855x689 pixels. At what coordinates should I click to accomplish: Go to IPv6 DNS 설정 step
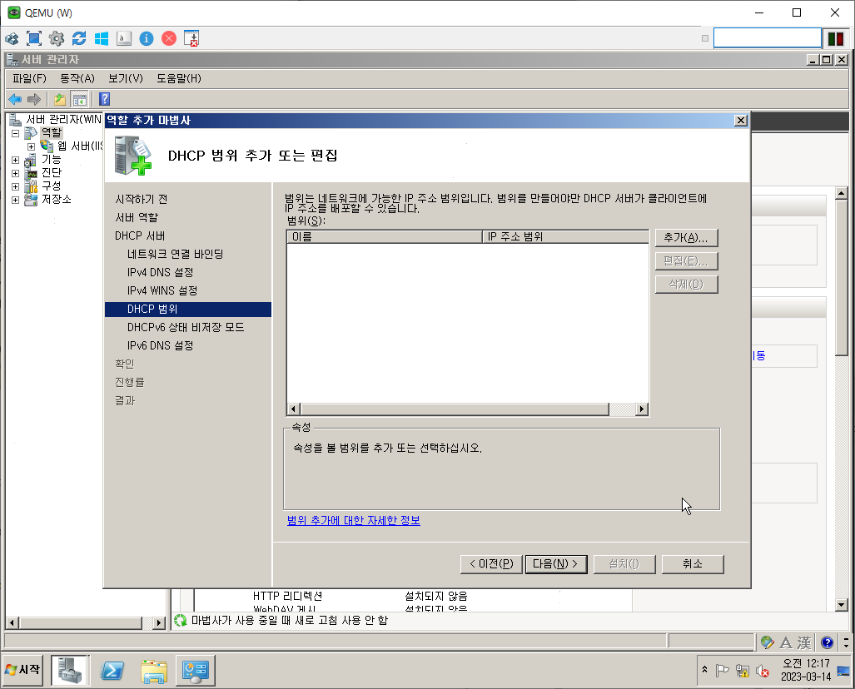pos(161,345)
